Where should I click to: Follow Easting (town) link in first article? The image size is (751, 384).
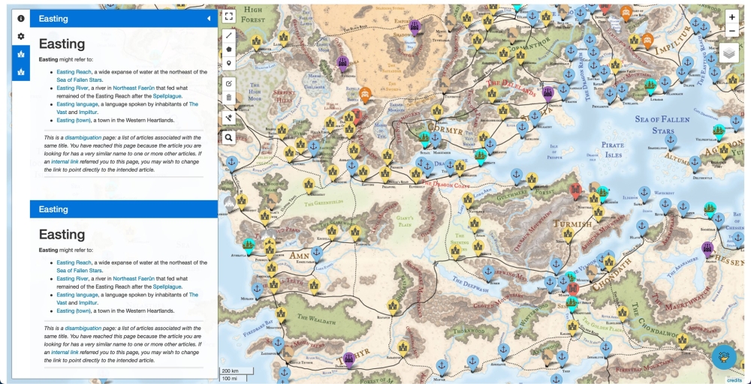[74, 120]
